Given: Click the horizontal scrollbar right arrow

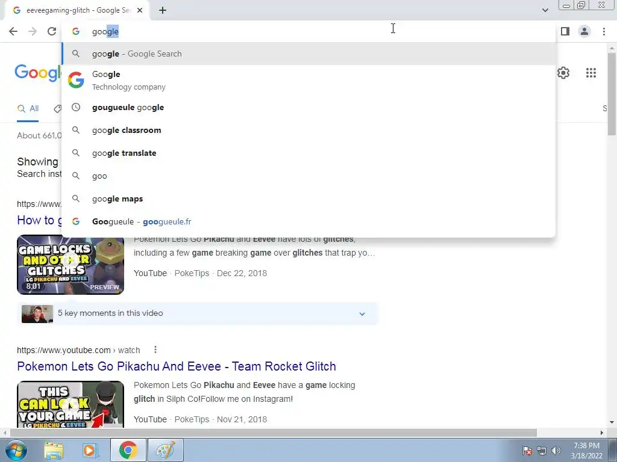Looking at the screenshot, I should tap(602, 433).
